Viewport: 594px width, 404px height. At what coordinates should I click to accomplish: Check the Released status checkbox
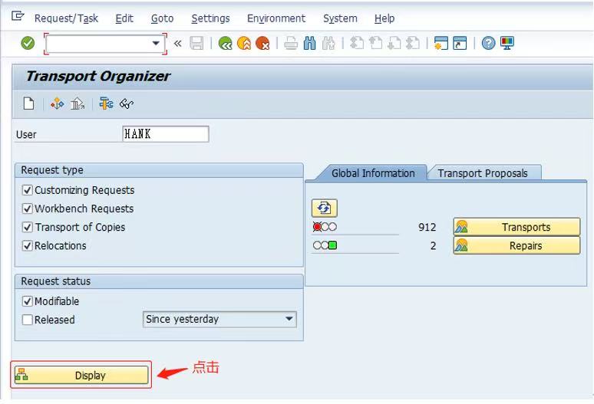[27, 320]
